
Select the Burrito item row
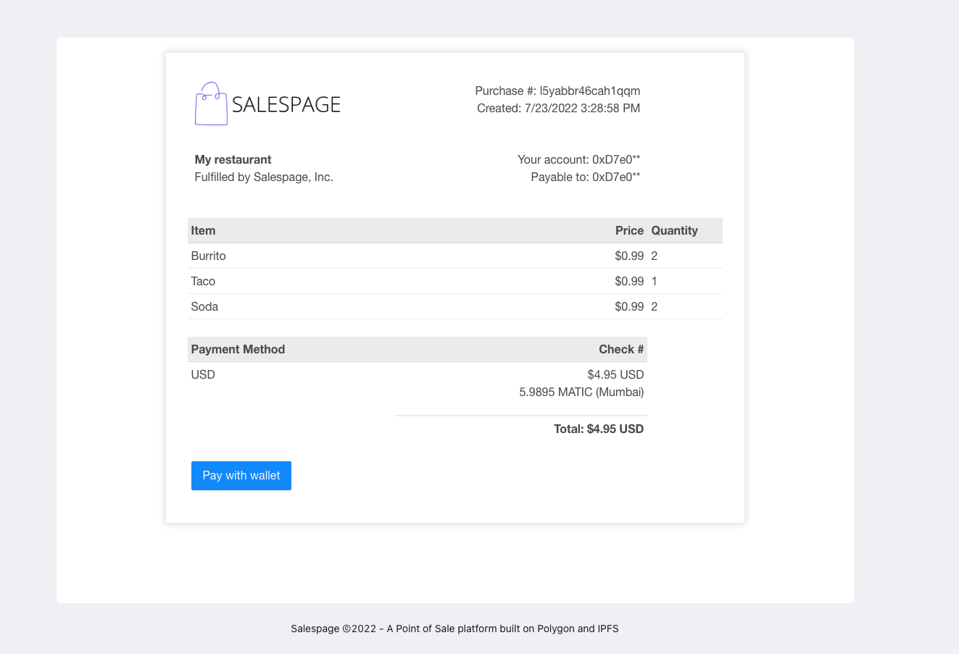tap(455, 256)
